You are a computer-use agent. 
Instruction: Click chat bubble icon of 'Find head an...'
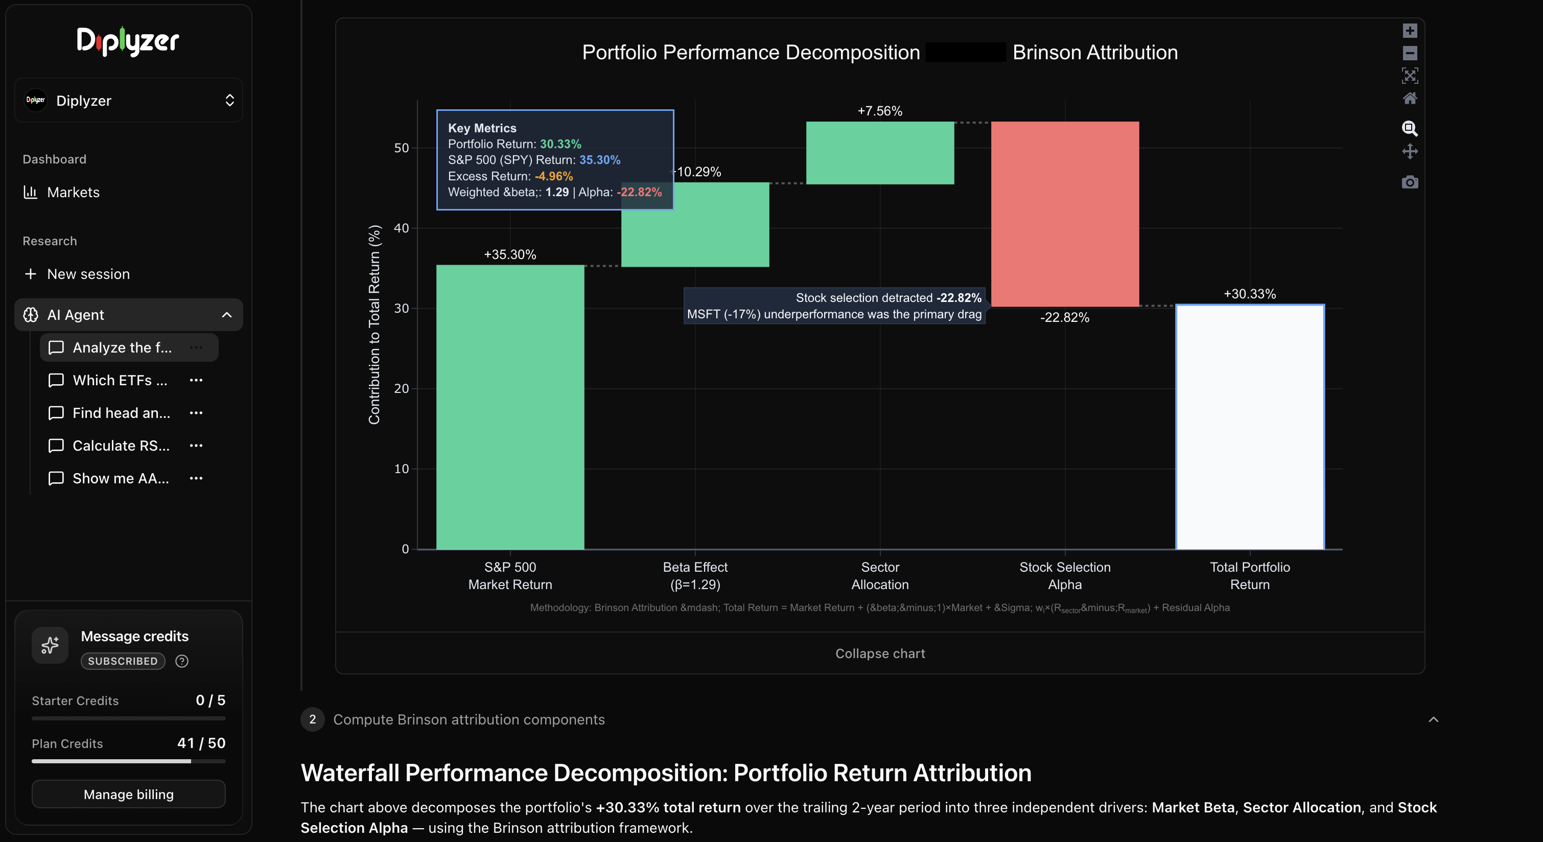pyautogui.click(x=56, y=413)
